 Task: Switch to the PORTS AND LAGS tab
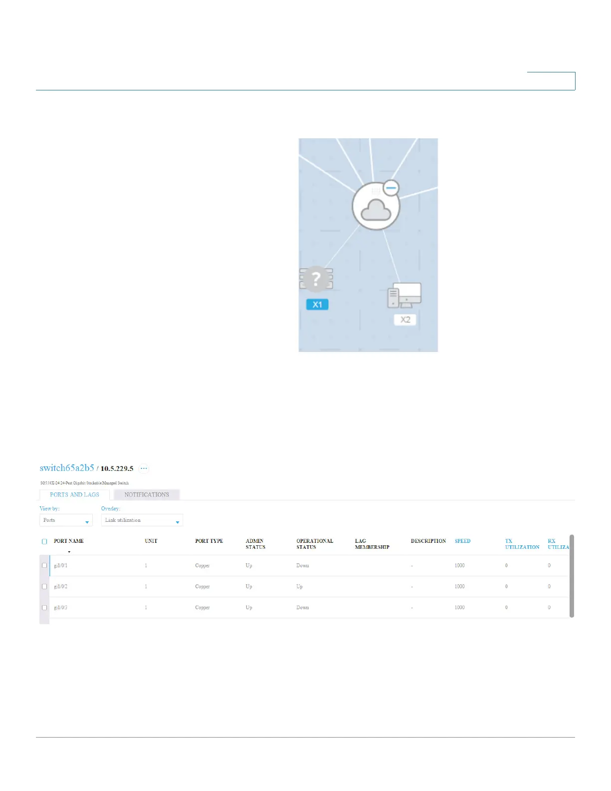pyautogui.click(x=74, y=495)
